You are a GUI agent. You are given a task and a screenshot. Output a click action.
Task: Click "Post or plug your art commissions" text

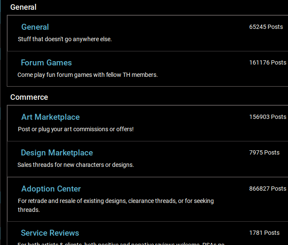coord(75,129)
